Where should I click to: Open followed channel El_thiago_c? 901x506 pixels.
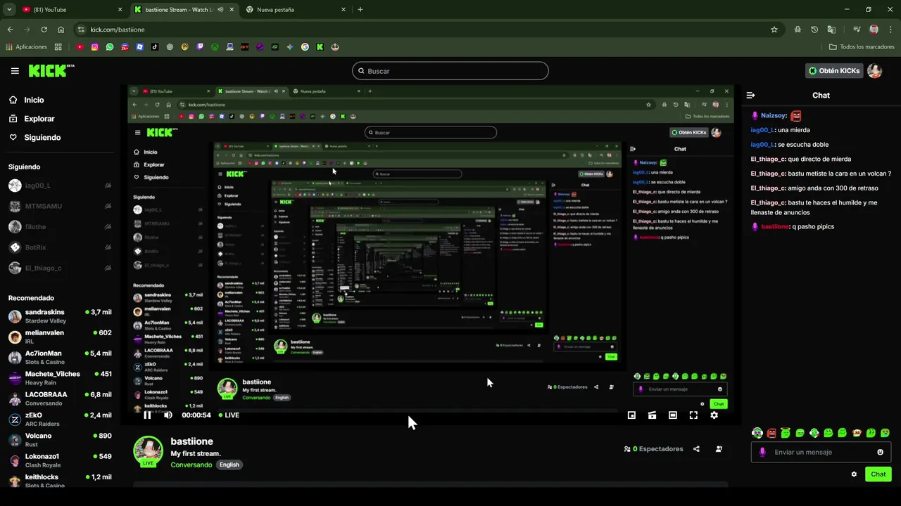point(60,268)
